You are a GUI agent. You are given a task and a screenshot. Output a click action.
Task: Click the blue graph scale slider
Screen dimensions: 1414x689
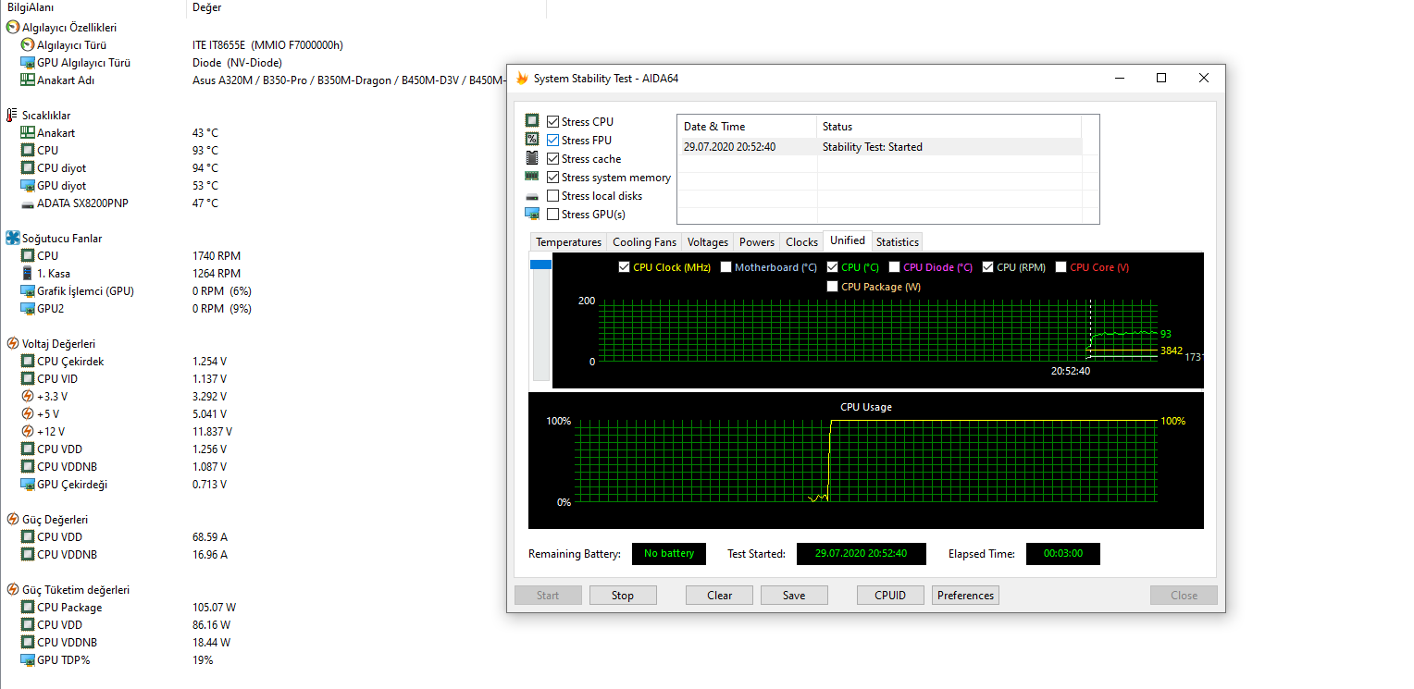click(540, 265)
